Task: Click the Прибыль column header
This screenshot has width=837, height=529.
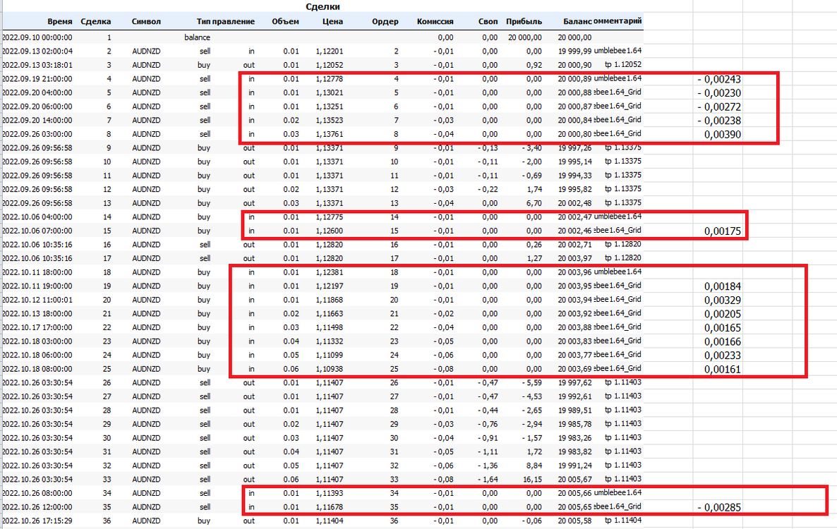Action: [x=524, y=21]
